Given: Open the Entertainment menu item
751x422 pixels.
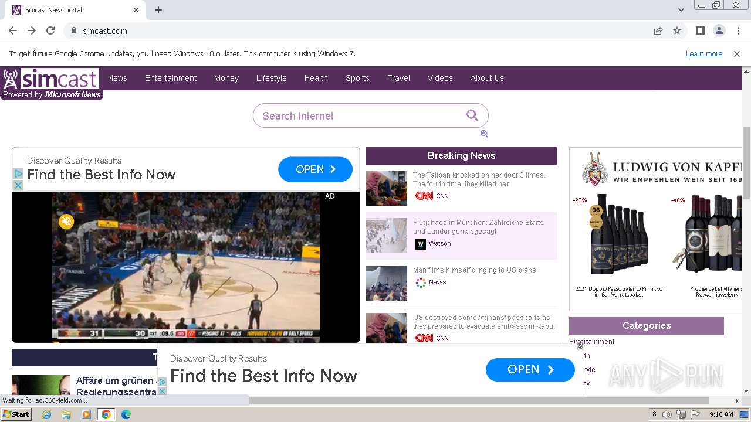Looking at the screenshot, I should [171, 78].
